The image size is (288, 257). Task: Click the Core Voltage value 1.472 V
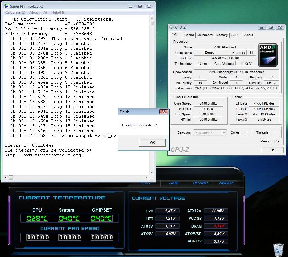click(x=245, y=63)
